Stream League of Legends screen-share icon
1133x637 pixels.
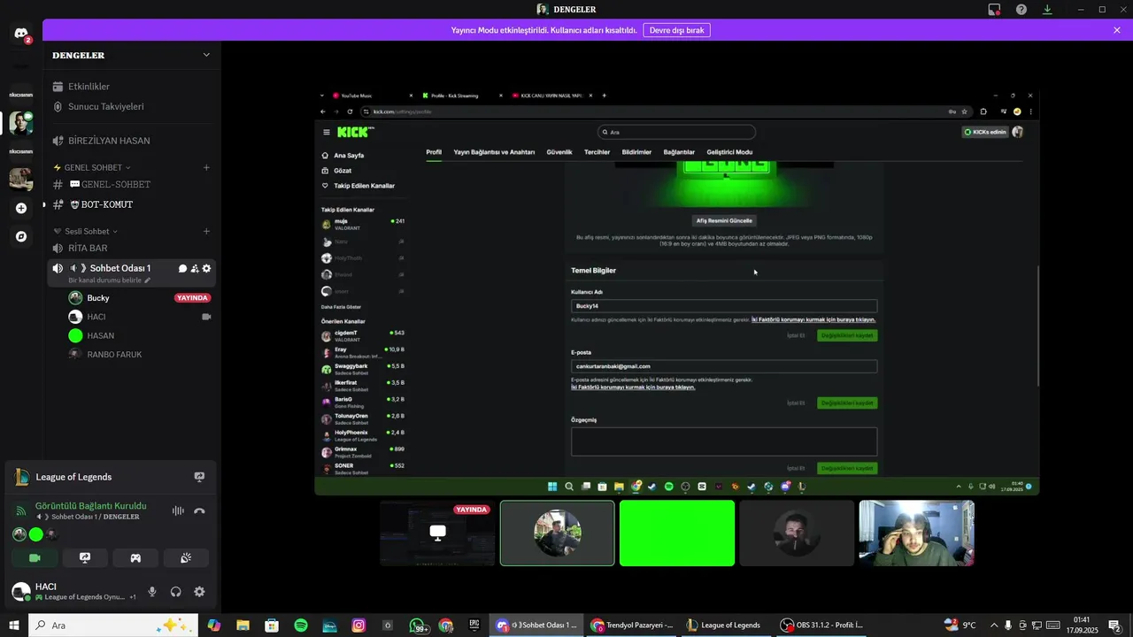[199, 477]
